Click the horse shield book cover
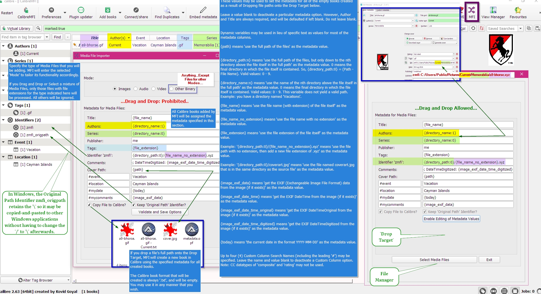This screenshot has height=294, width=541. click(501, 50)
